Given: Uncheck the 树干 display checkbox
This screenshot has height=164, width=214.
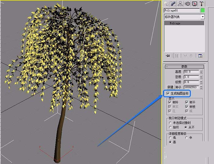Looking at the screenshot, I should point(187,102).
